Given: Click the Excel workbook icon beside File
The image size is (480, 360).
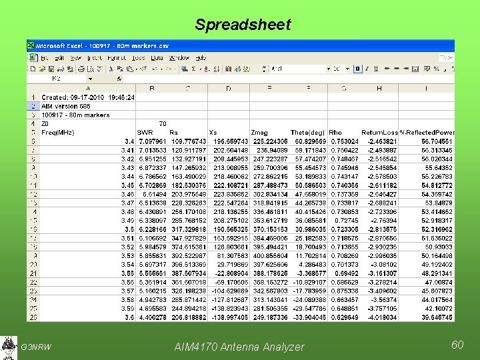Looking at the screenshot, I should point(33,57).
